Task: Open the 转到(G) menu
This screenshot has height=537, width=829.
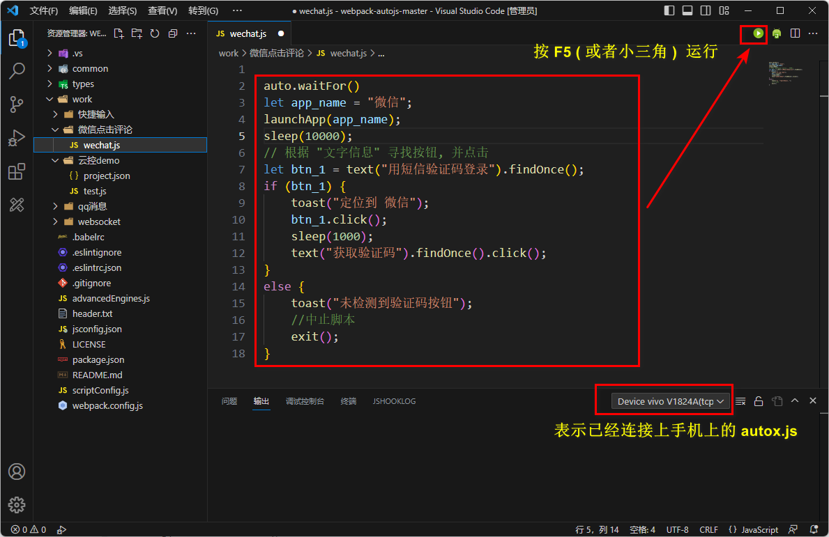Action: pos(203,10)
